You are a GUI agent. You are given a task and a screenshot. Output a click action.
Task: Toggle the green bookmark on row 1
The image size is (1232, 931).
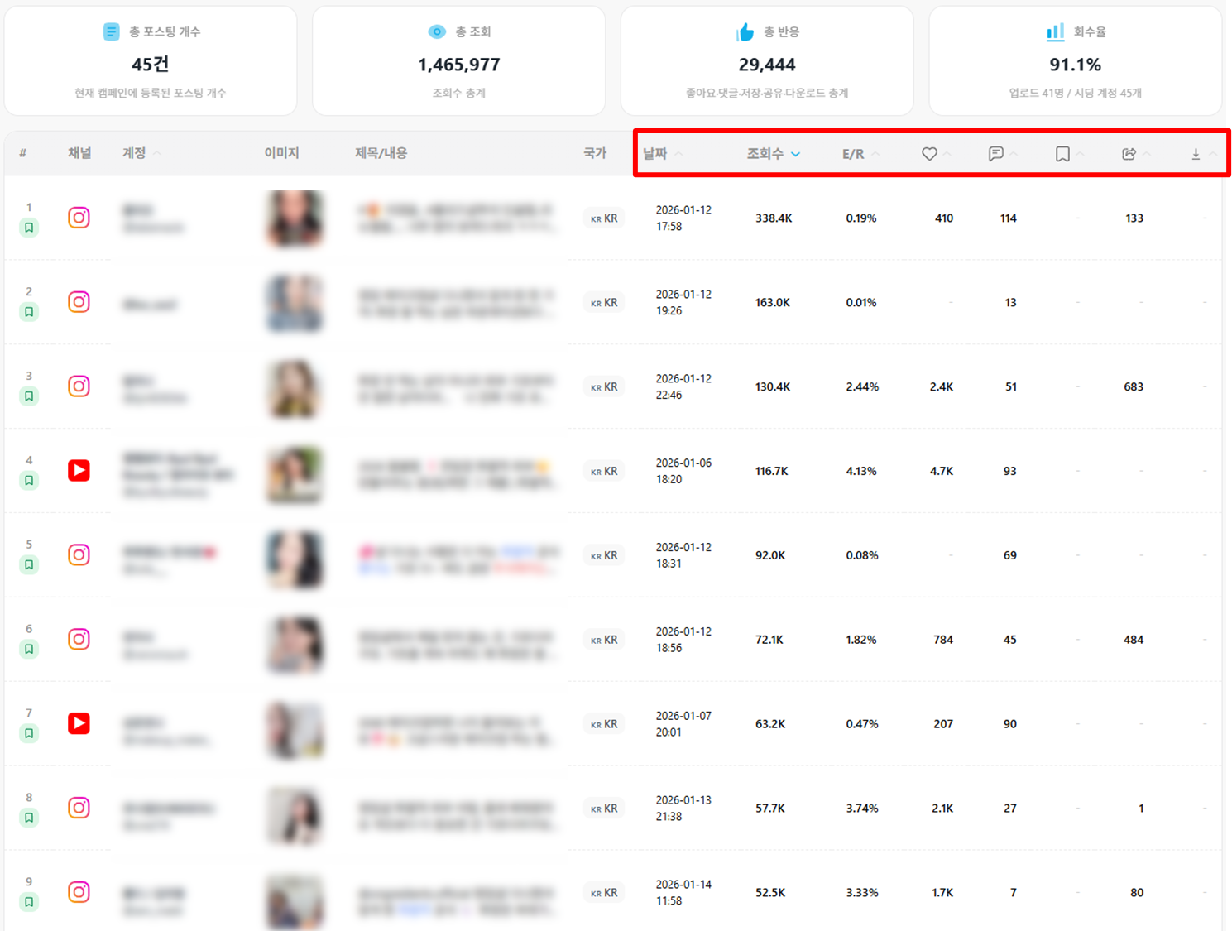point(29,228)
